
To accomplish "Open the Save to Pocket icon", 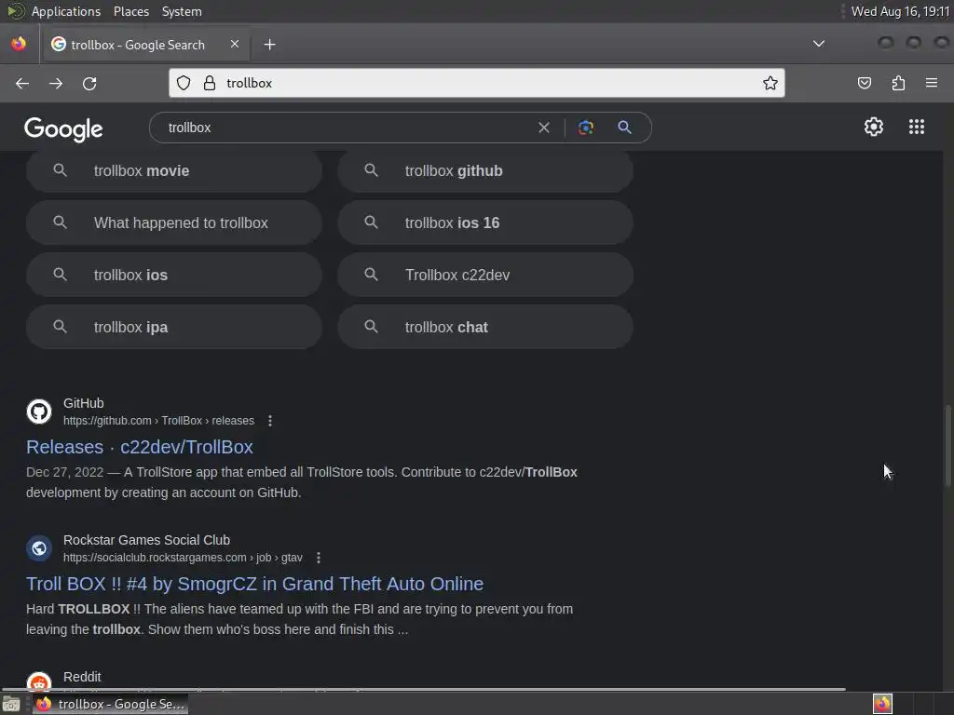I will tap(865, 83).
